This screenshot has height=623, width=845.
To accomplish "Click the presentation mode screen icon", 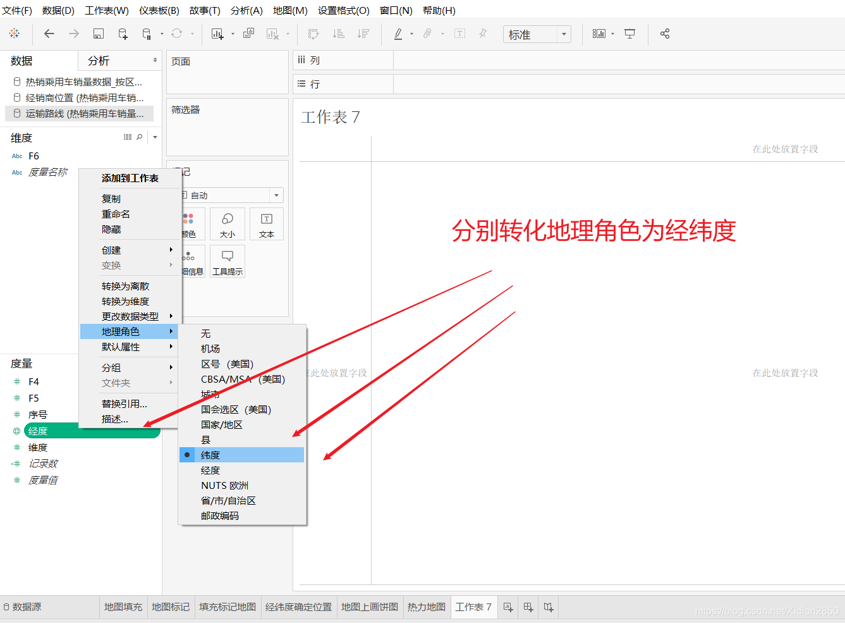I will 629,34.
